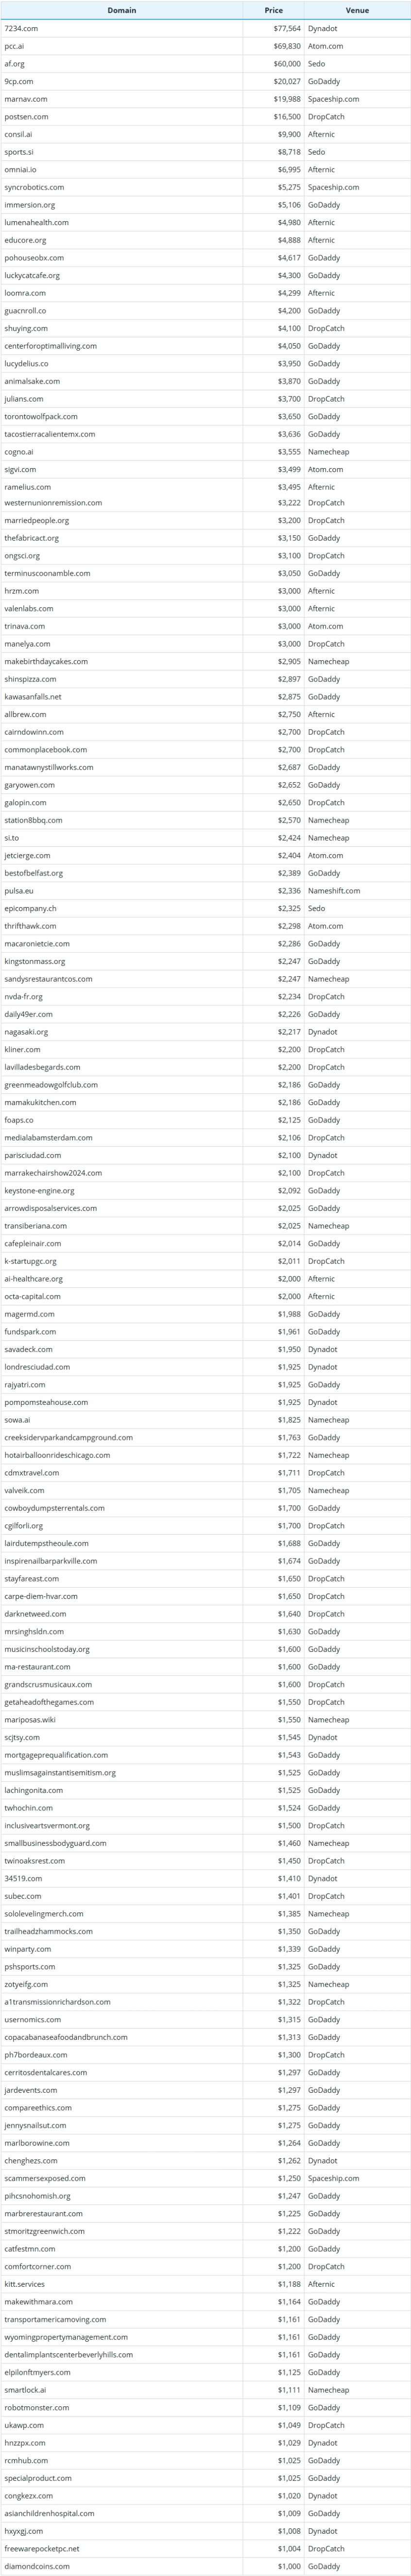The height and width of the screenshot is (2576, 411).
Task: Click the af.org domain name
Action: tap(14, 64)
